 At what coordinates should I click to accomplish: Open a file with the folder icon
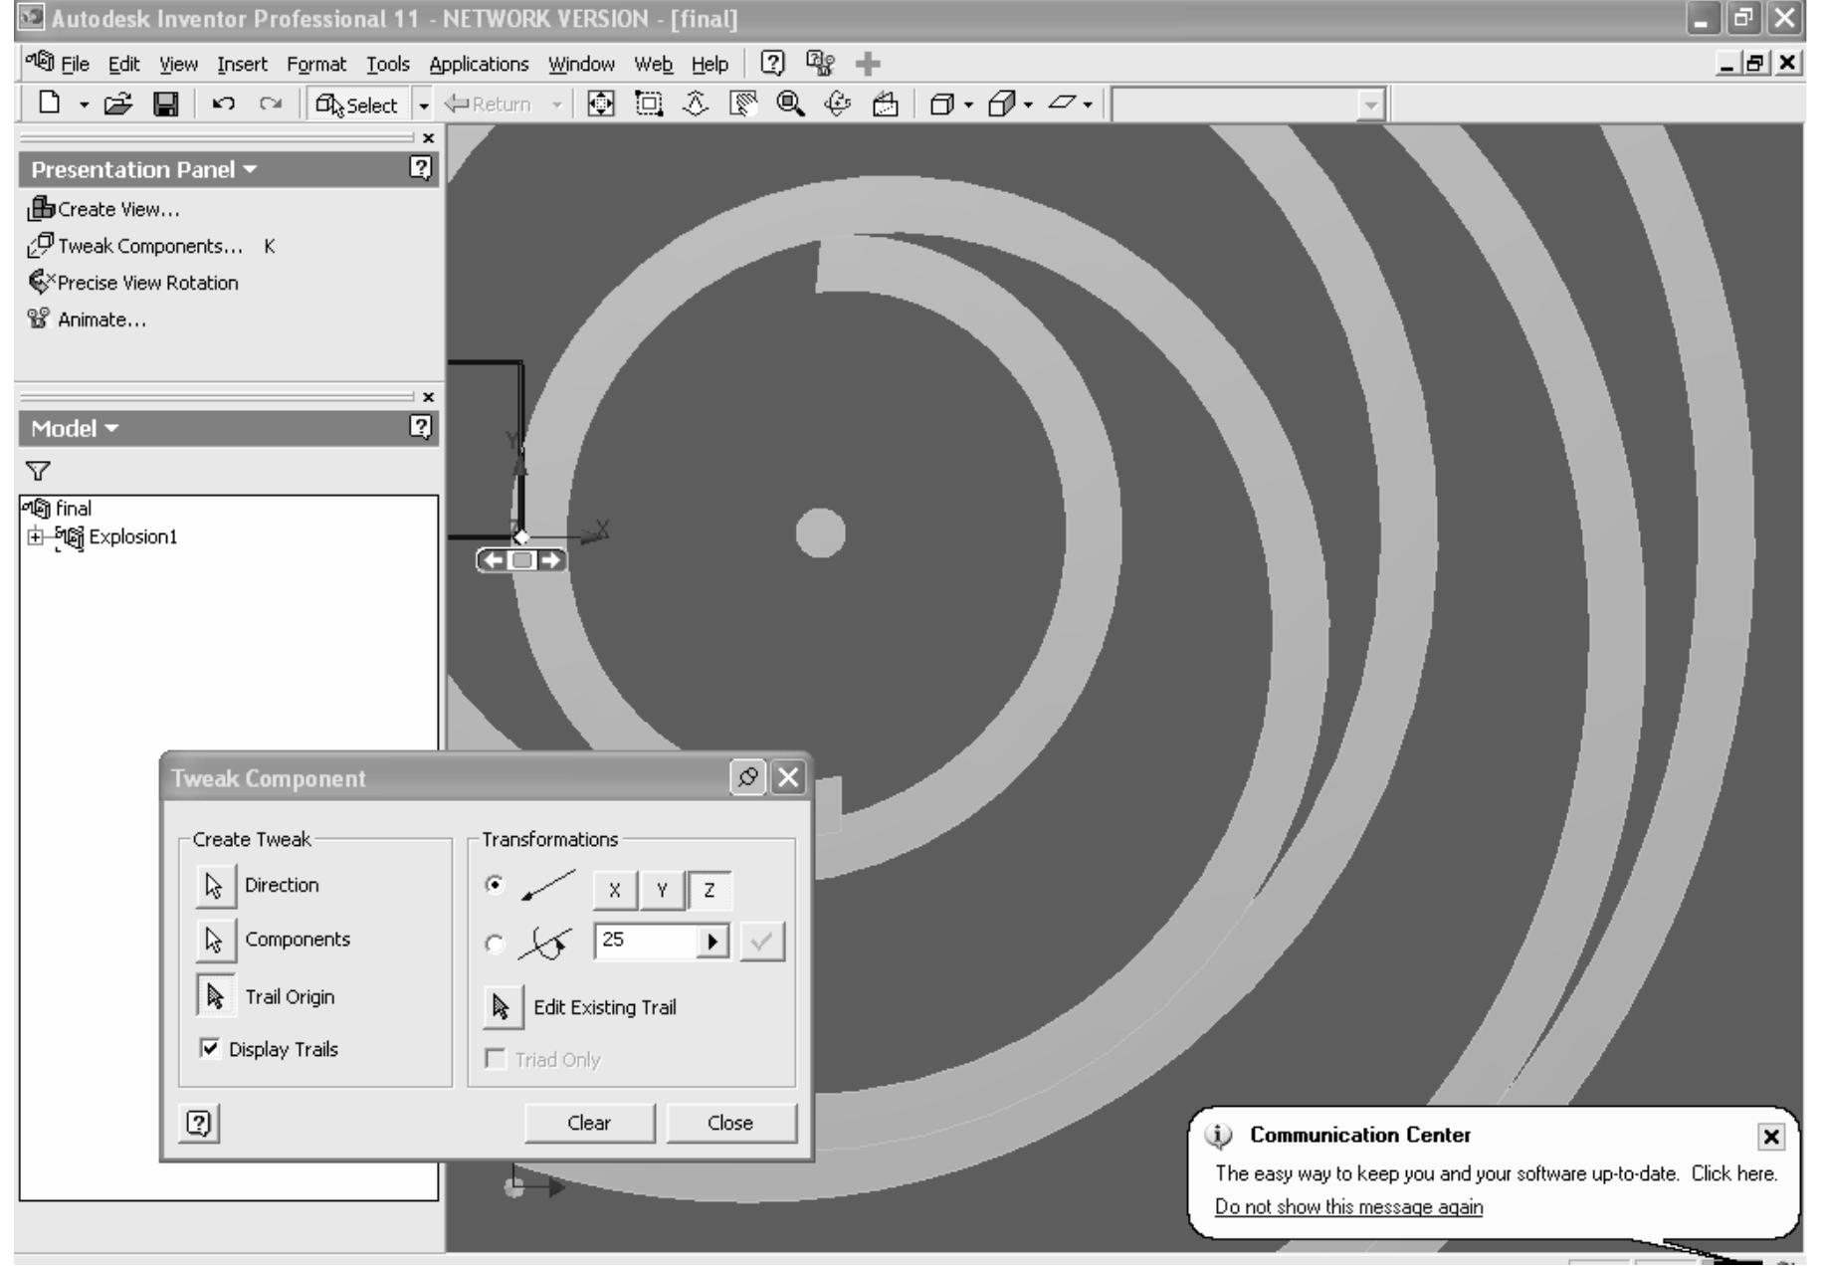pyautogui.click(x=117, y=104)
